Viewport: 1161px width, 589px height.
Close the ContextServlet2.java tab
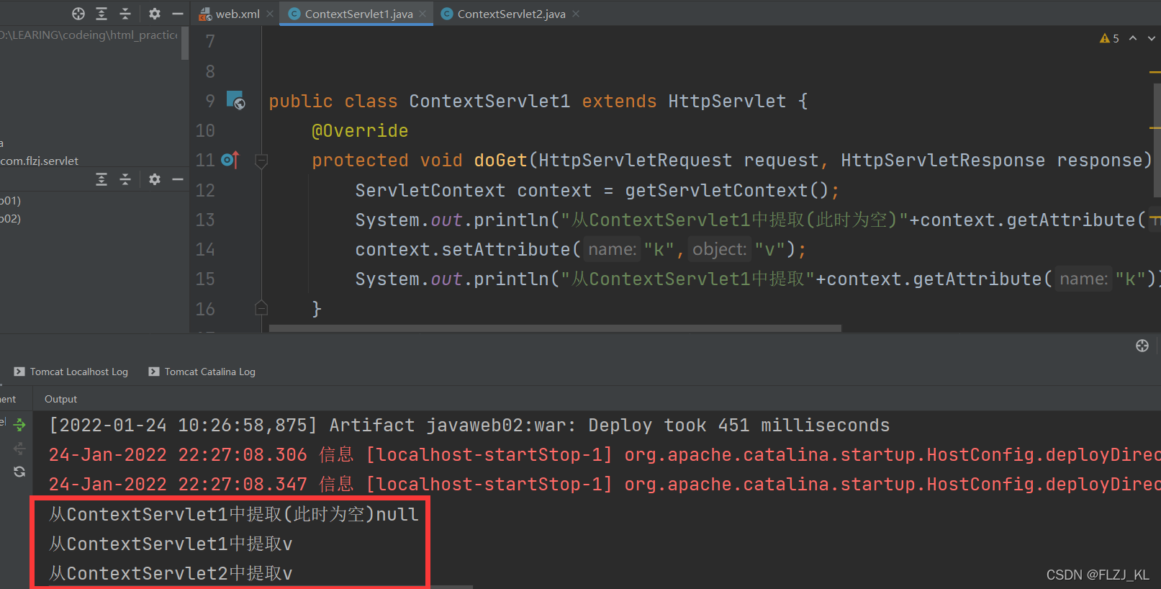(x=576, y=14)
